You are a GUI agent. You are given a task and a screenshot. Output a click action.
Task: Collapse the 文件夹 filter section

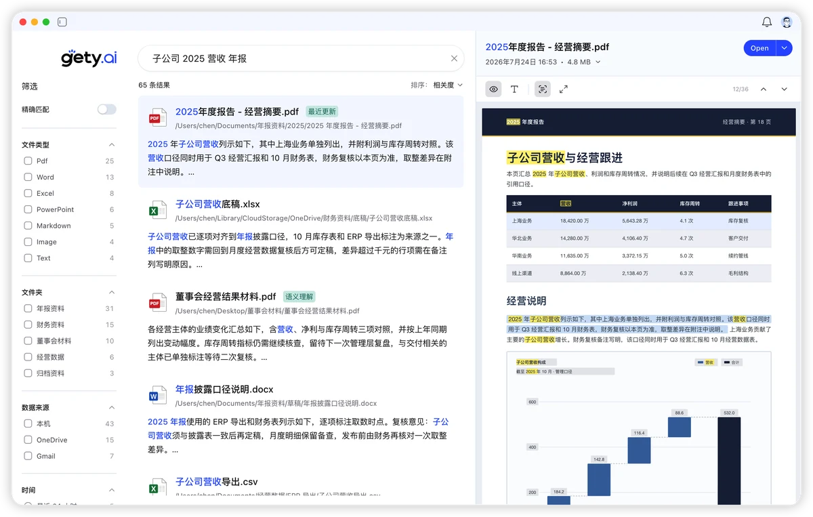tap(112, 292)
